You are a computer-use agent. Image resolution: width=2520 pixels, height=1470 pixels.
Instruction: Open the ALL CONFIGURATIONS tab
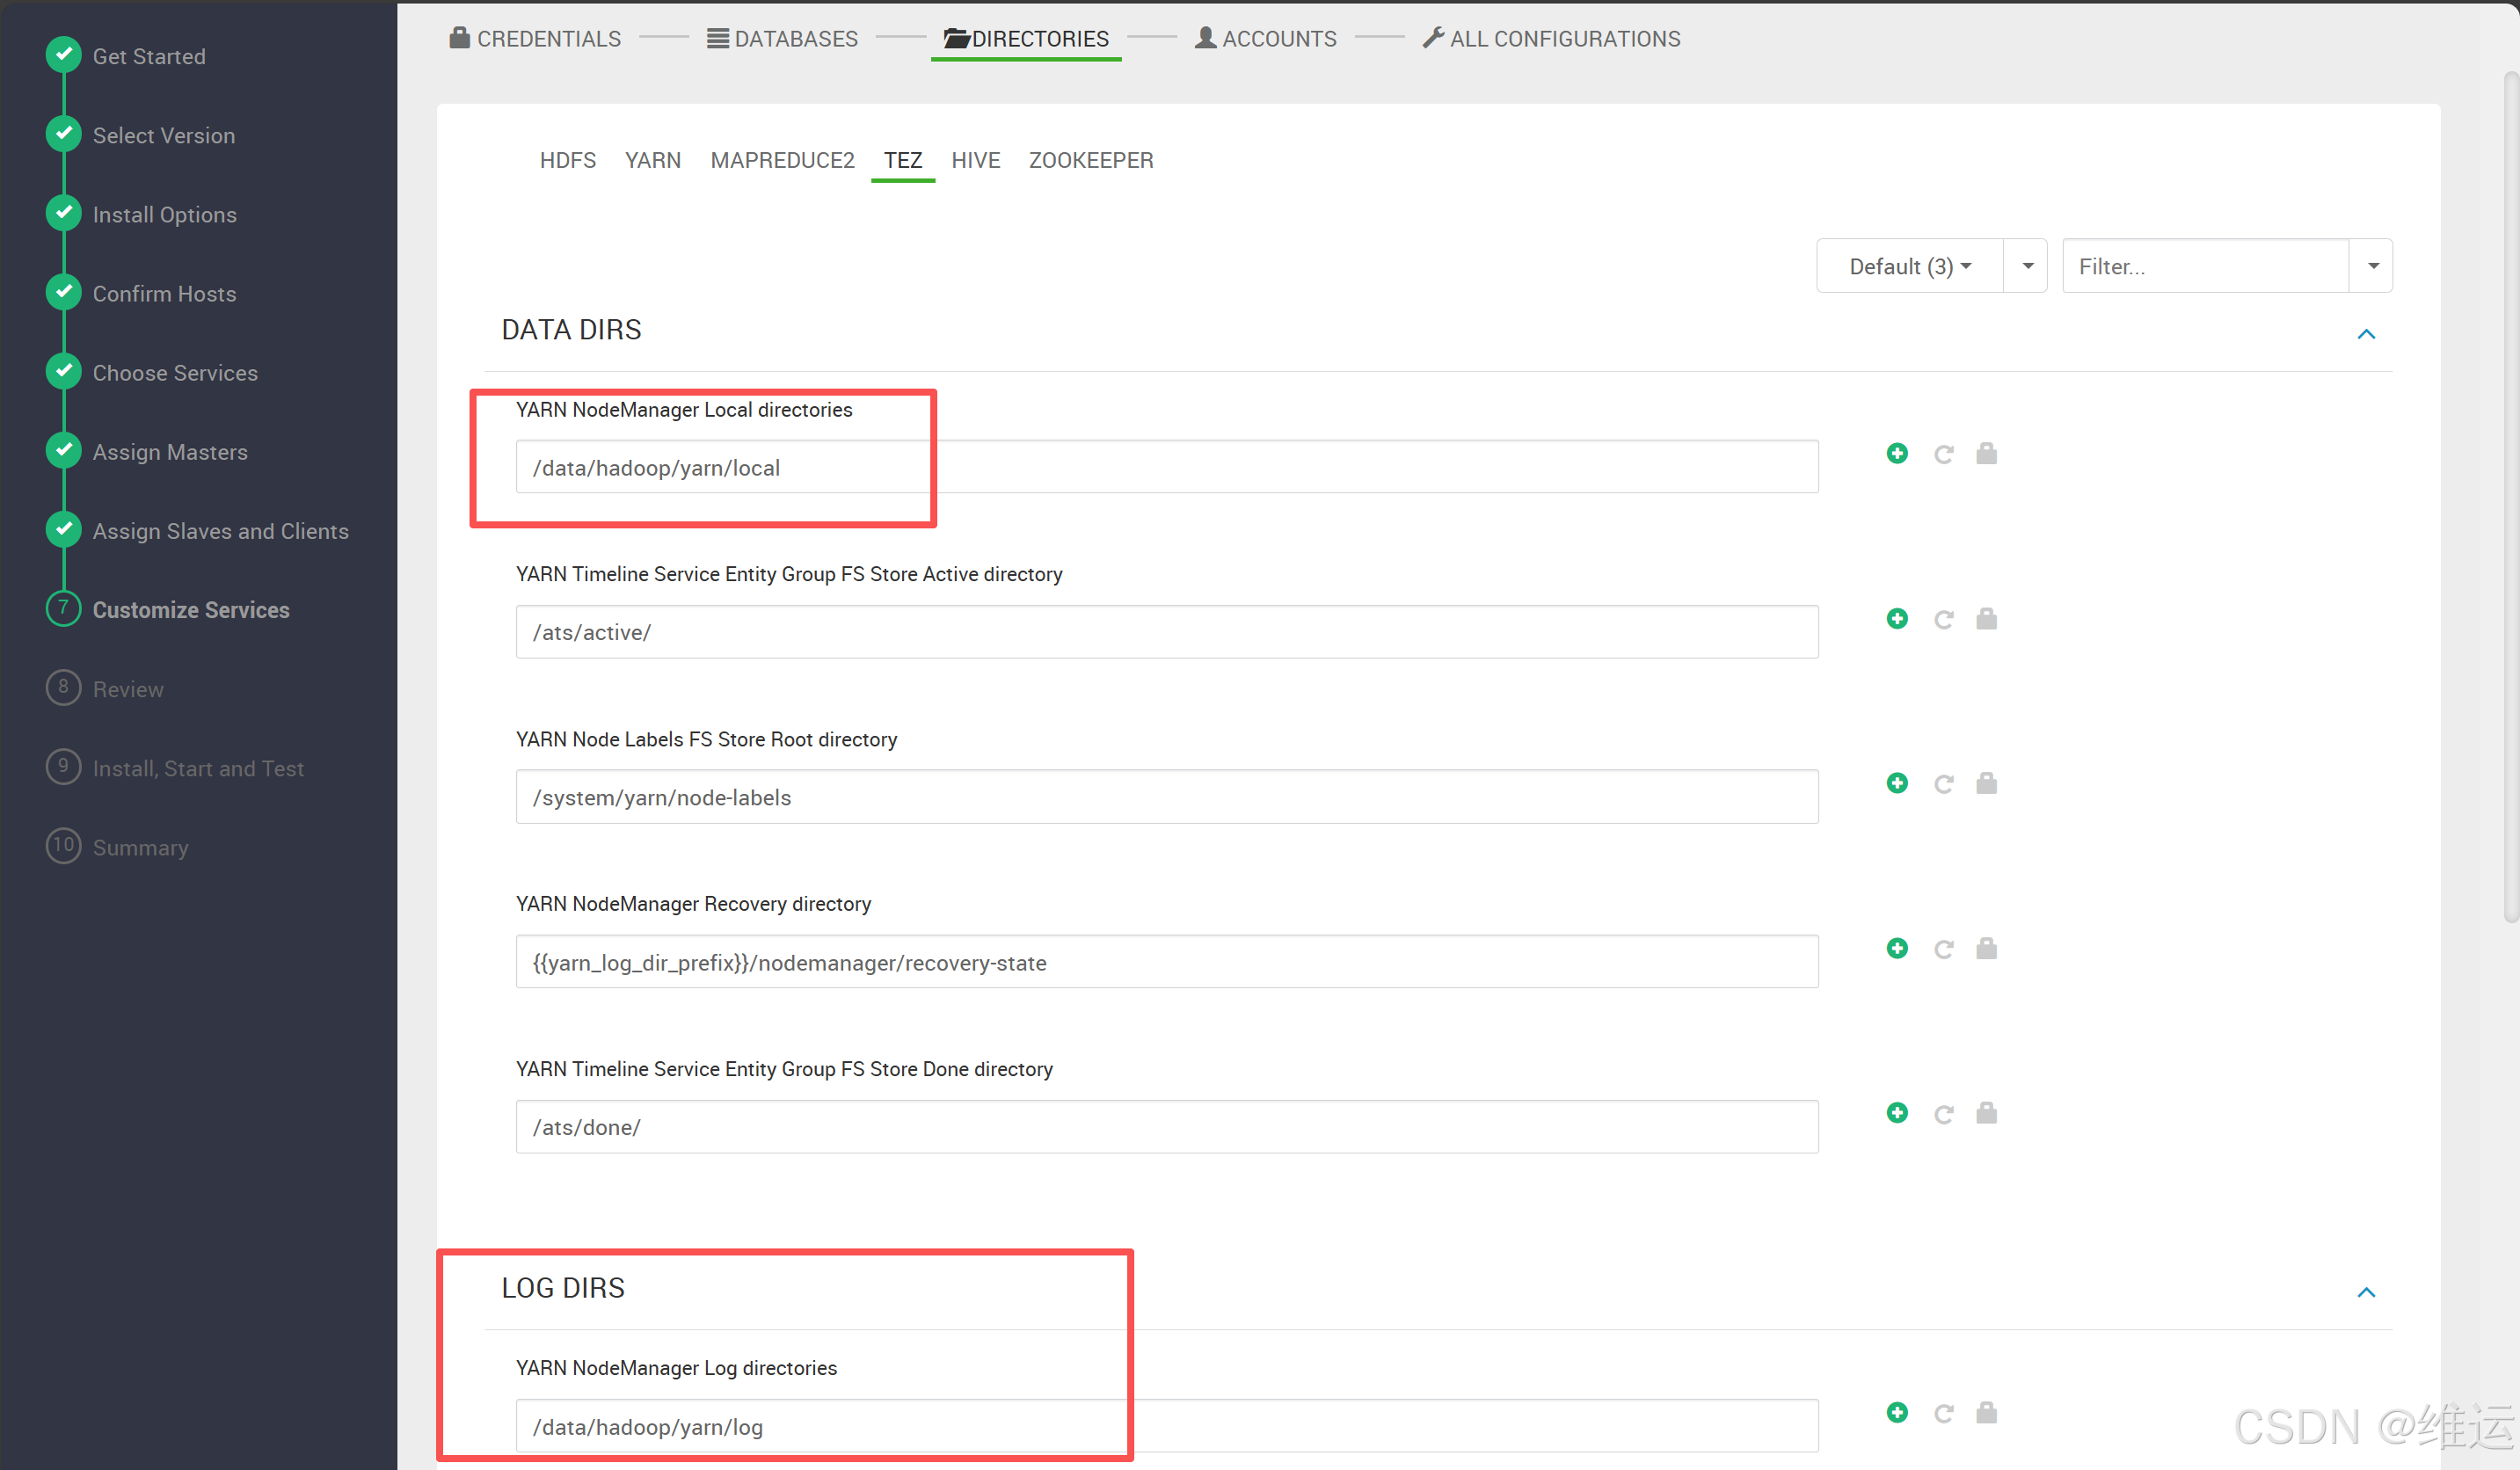point(1551,39)
